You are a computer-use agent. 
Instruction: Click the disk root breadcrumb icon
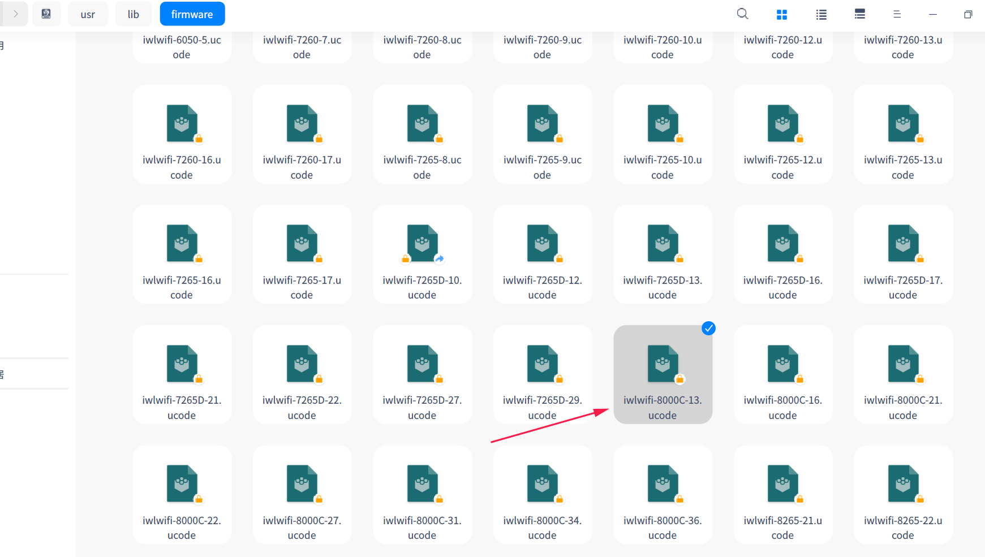point(46,14)
